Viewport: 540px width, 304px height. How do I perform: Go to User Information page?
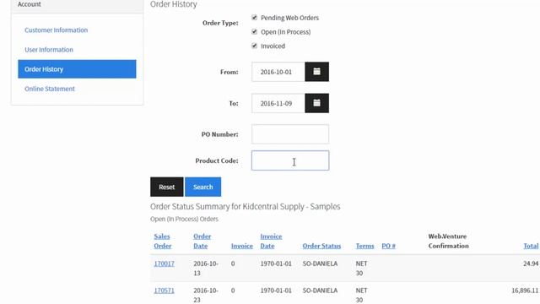pos(49,50)
